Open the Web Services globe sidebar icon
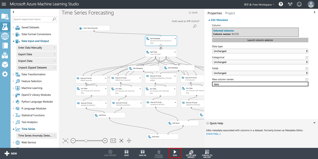318x159 pixels. pos(5,36)
